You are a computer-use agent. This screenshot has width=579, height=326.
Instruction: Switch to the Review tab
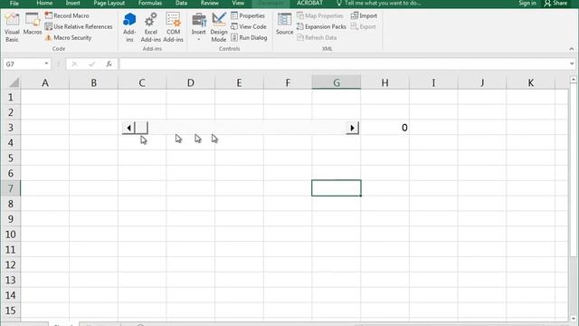(209, 3)
